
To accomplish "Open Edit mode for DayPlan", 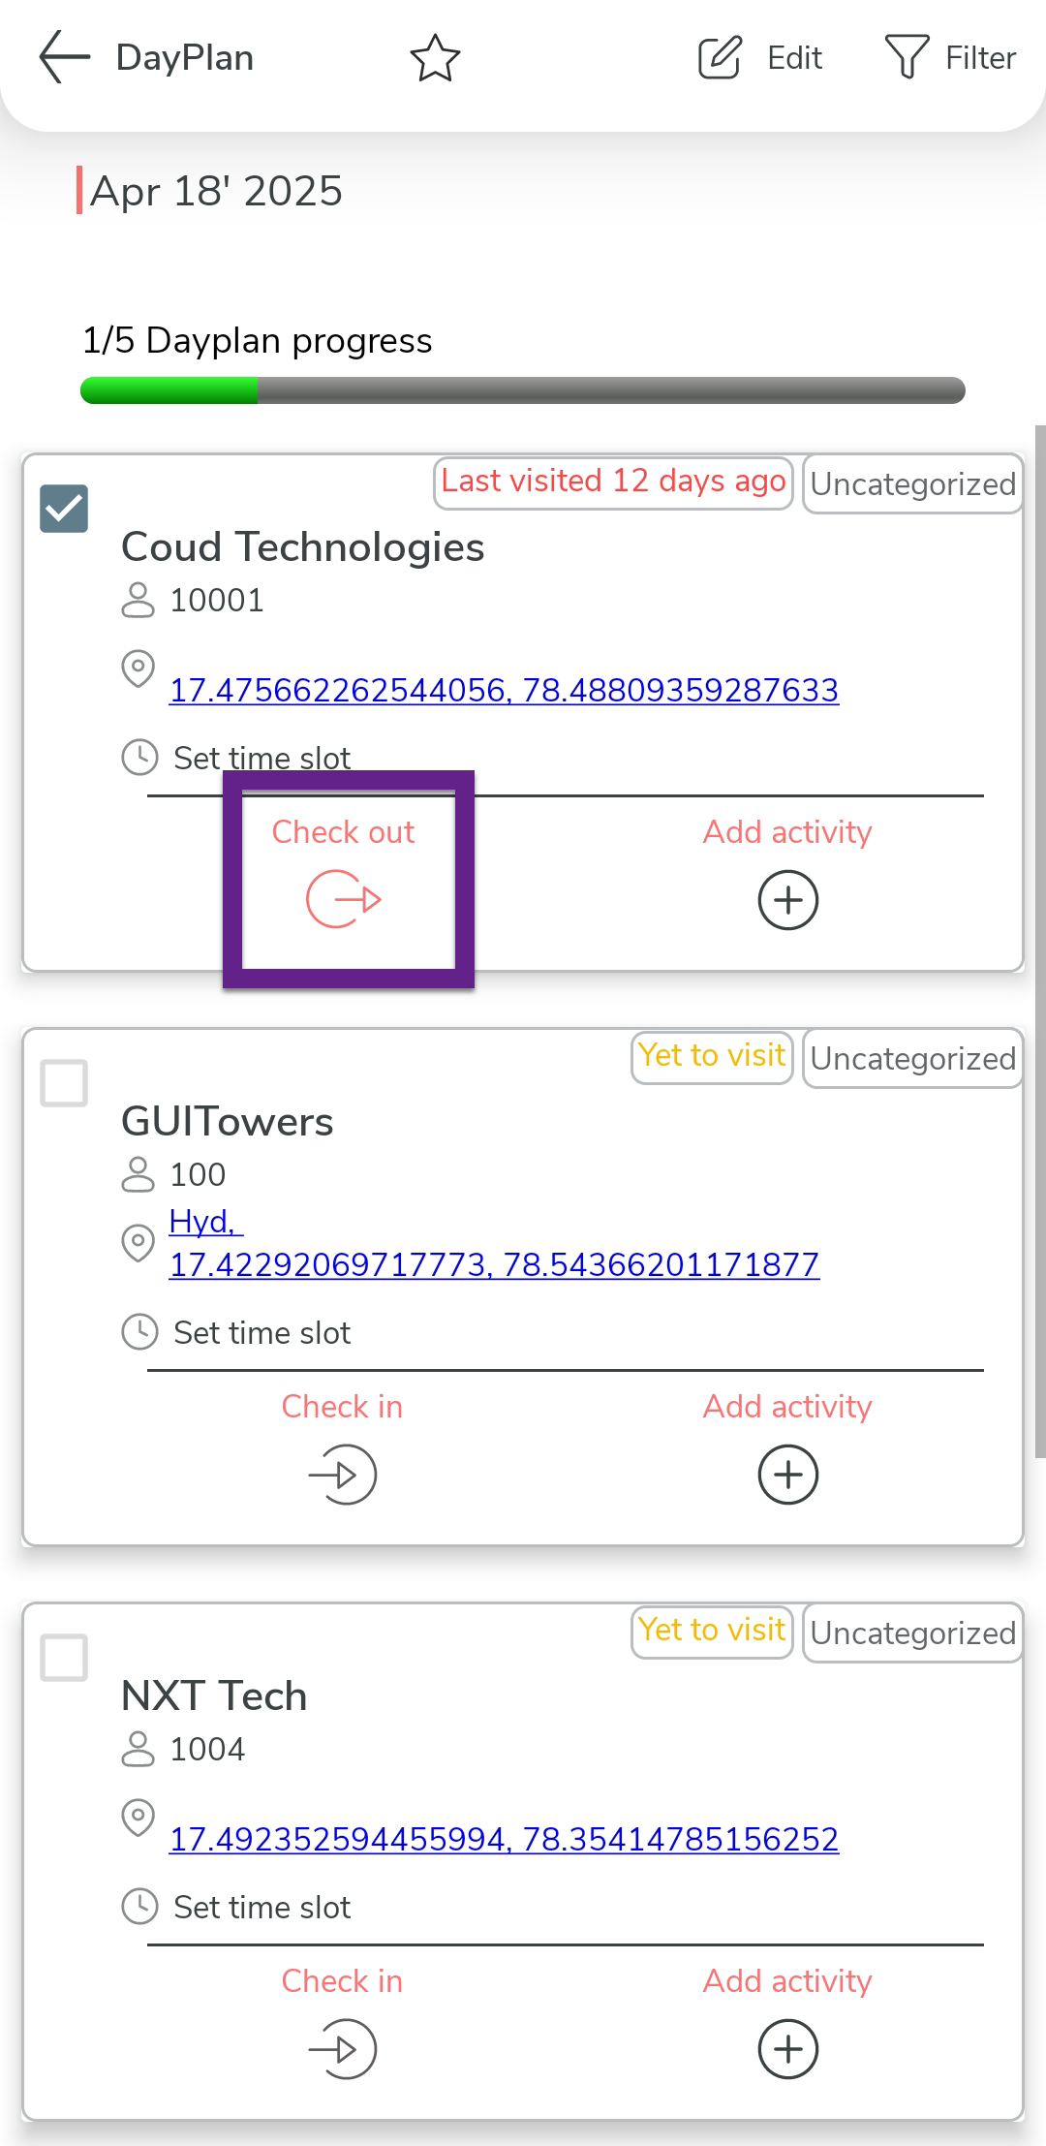I will [x=761, y=58].
